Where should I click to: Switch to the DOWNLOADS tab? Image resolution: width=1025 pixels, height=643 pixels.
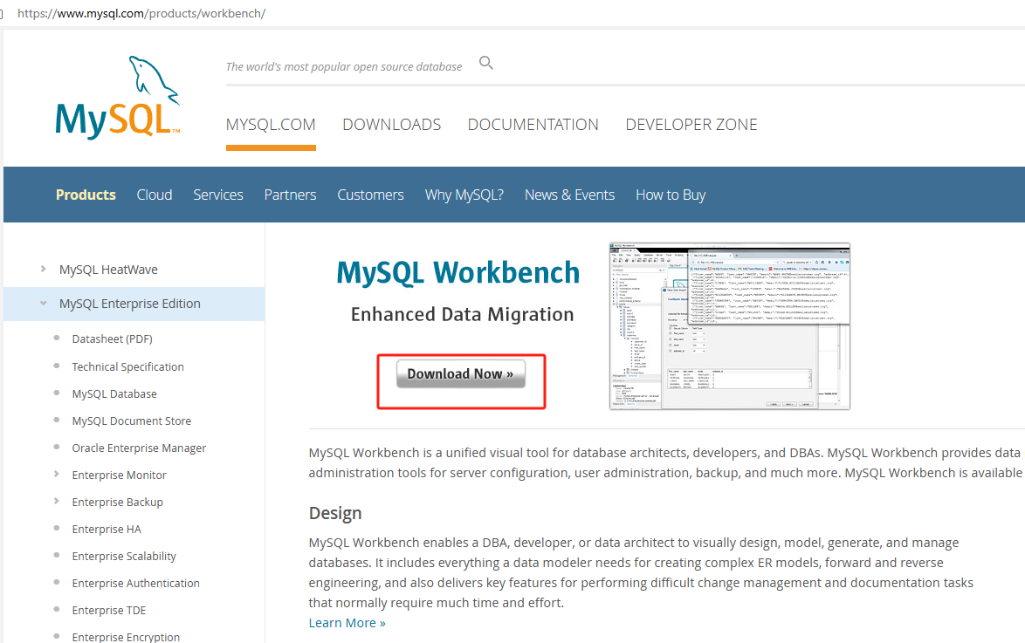[x=391, y=124]
